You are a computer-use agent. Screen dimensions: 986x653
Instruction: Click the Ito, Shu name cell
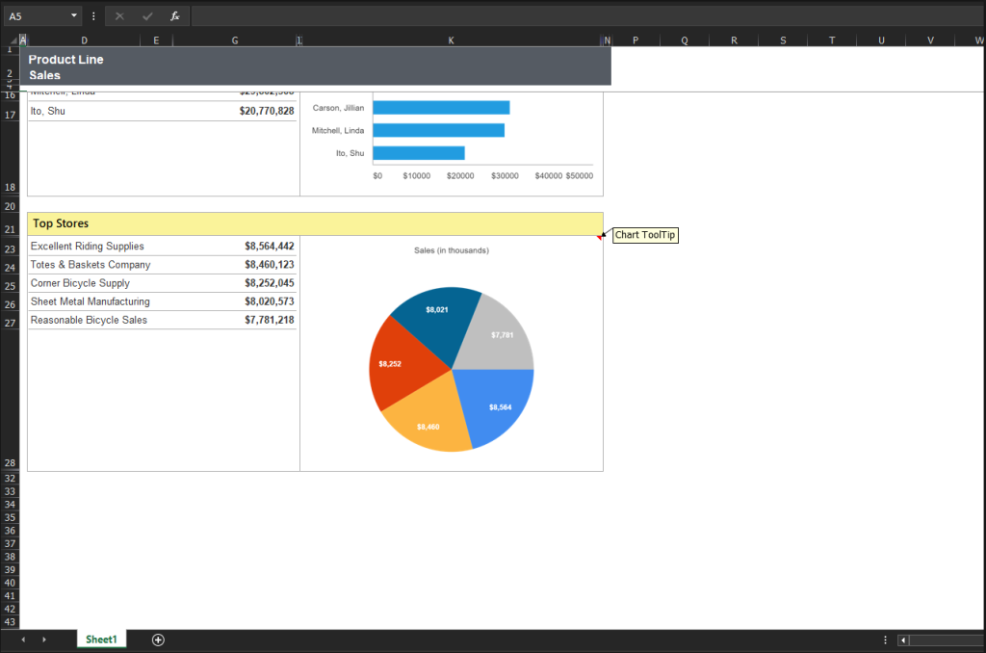pyautogui.click(x=48, y=111)
